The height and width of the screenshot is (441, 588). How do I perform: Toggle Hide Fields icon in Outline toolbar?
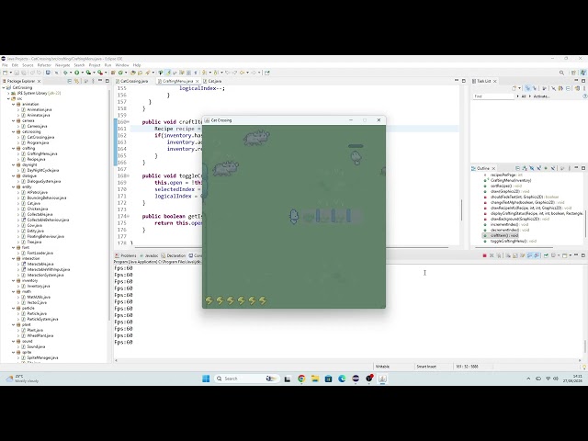coord(532,168)
